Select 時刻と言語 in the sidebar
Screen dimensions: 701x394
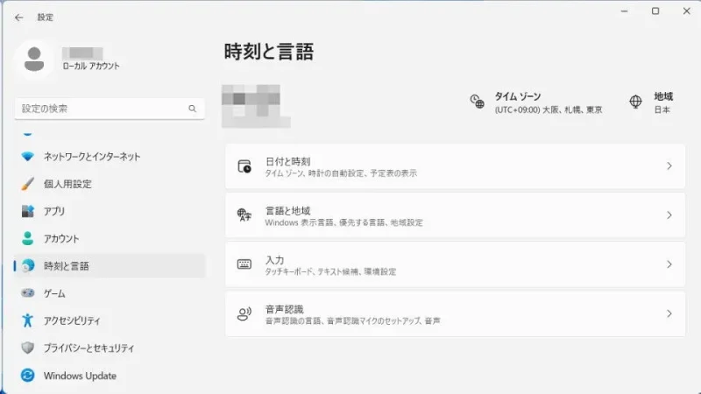click(67, 266)
